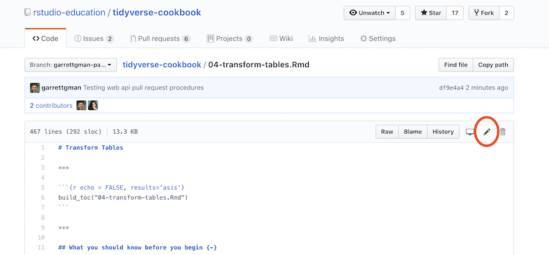Fork the repository
The image size is (549, 255).
pos(483,13)
